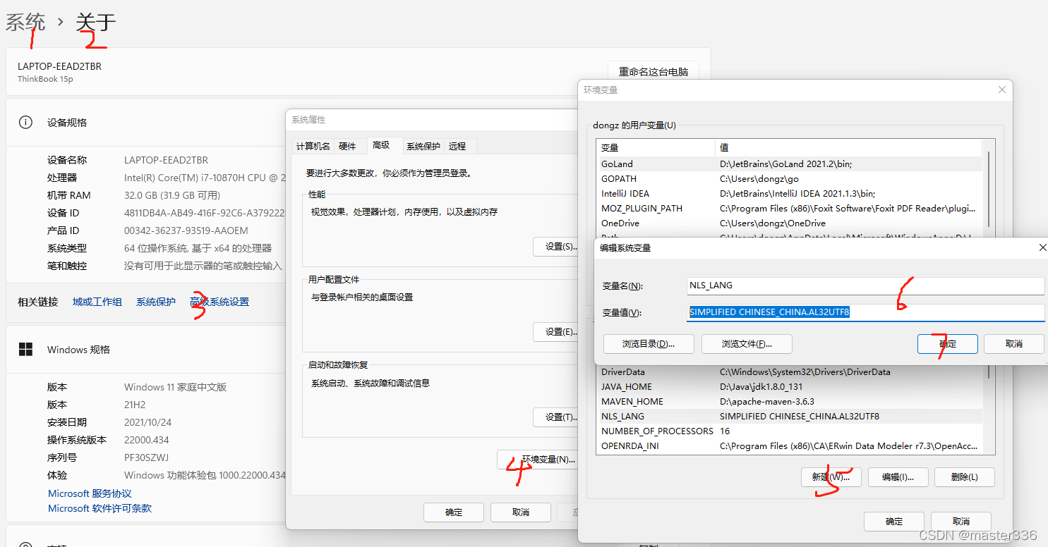The width and height of the screenshot is (1048, 547).
Task: Open the 域或工作组 link
Action: tap(97, 302)
